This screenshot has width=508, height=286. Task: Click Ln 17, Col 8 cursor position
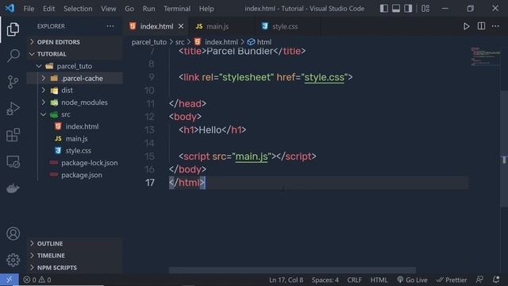286,280
